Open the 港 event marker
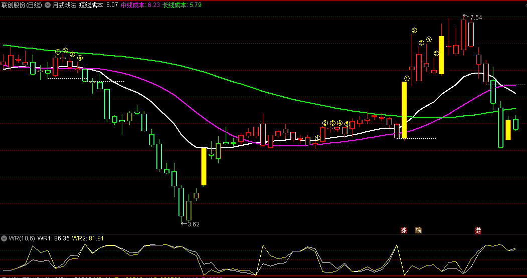Viewport: 527px width, 278px height. [478, 230]
